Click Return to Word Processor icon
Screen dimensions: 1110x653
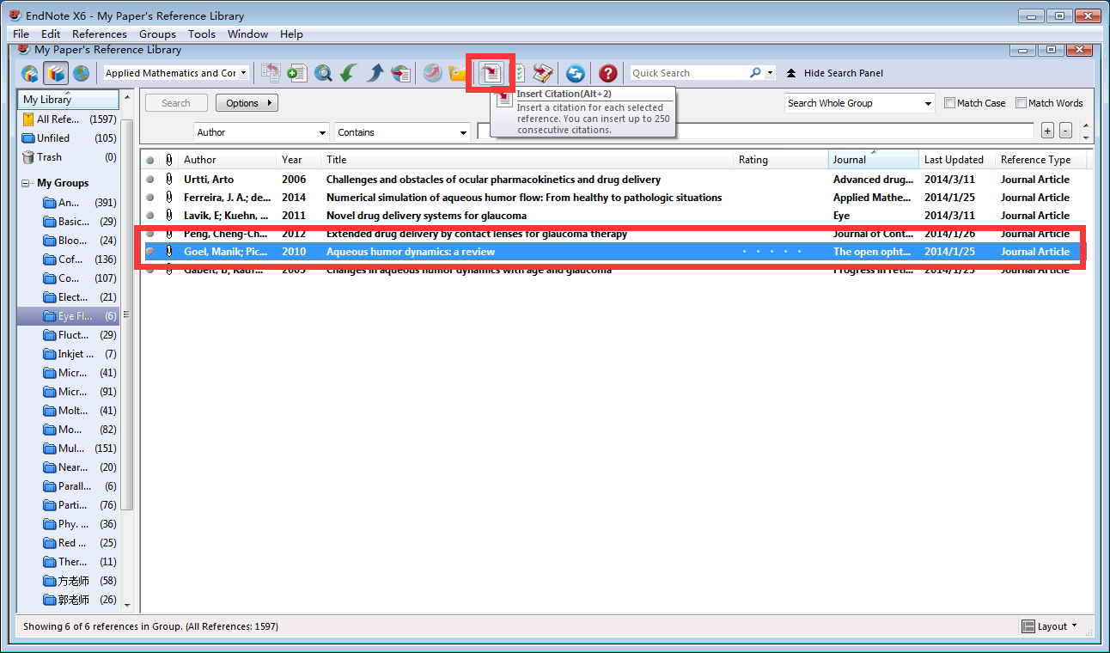(x=543, y=73)
